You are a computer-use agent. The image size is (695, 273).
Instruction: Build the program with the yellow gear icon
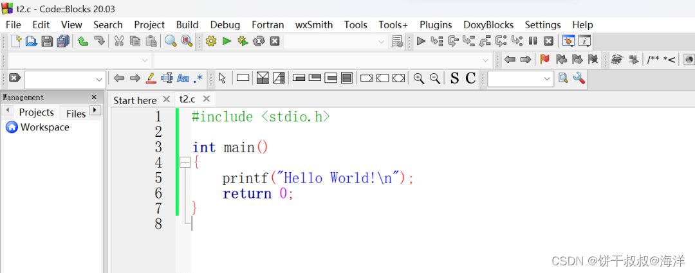(211, 41)
